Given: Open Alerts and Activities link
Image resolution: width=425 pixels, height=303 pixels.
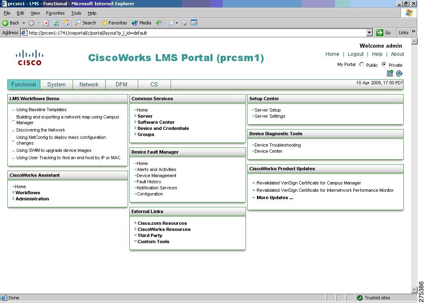Looking at the screenshot, I should 156,170.
